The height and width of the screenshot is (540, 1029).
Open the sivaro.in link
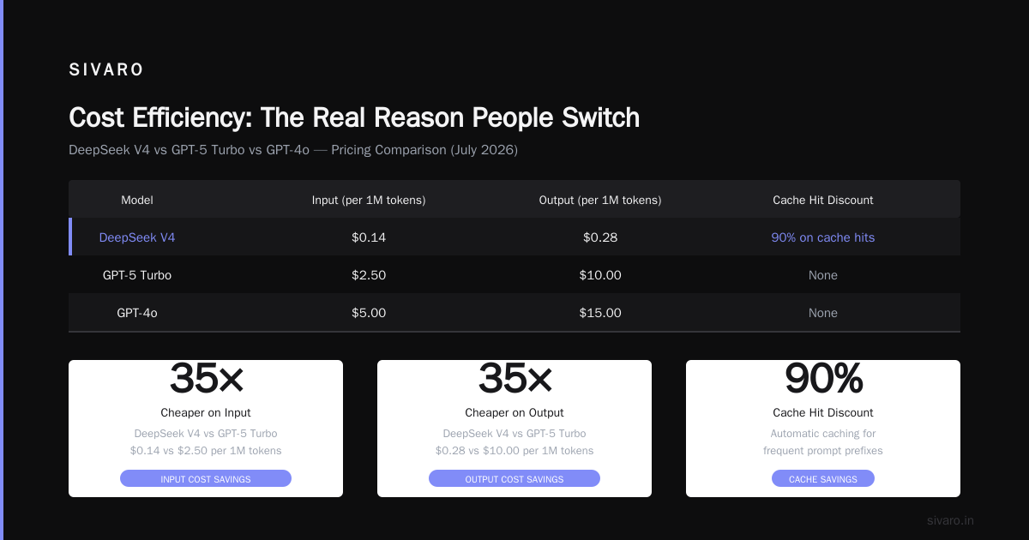coord(951,520)
